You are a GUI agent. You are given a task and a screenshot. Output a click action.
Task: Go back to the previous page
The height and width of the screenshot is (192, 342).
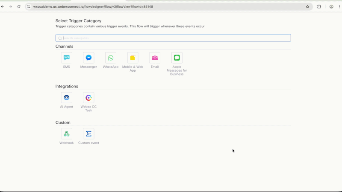[3, 6]
